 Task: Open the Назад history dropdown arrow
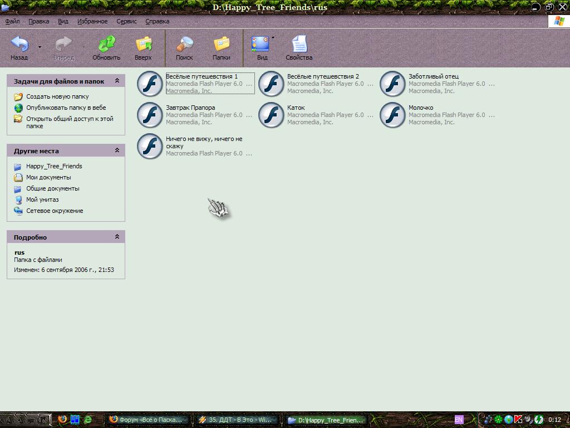click(x=40, y=47)
